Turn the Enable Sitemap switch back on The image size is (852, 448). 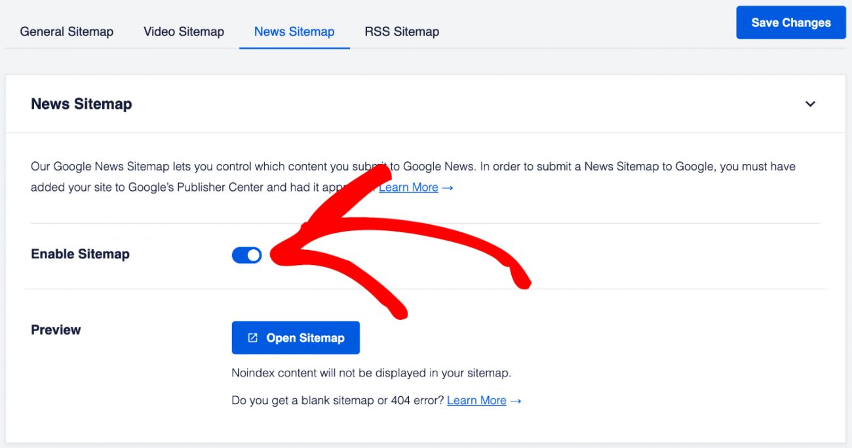246,255
